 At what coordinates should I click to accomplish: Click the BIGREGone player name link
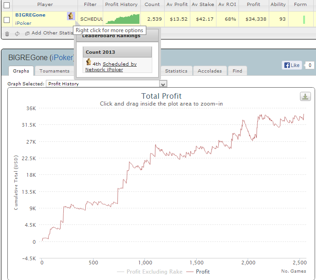30,15
